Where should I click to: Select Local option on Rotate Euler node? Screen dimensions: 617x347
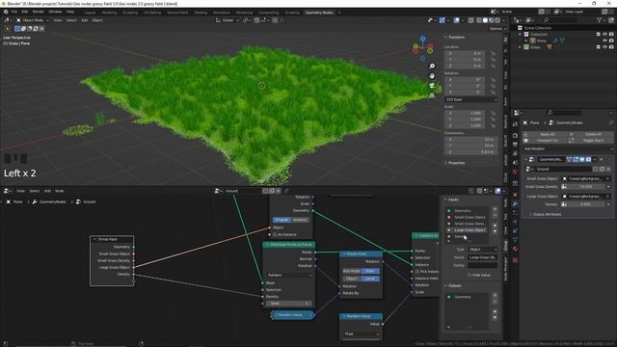pyautogui.click(x=370, y=279)
